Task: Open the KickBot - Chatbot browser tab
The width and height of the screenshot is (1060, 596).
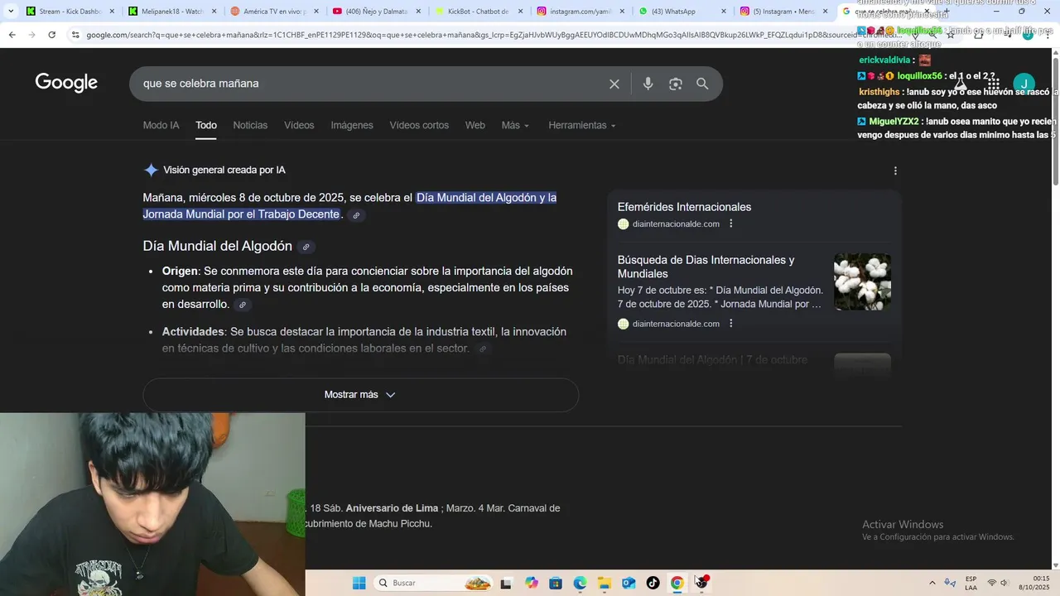Action: pos(479,12)
